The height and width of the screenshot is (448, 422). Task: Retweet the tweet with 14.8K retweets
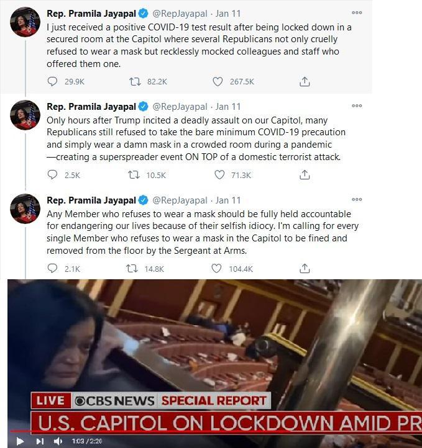click(132, 269)
